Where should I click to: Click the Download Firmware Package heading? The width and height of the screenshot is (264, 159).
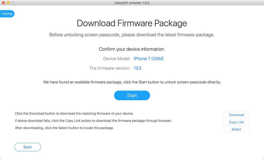tap(132, 23)
